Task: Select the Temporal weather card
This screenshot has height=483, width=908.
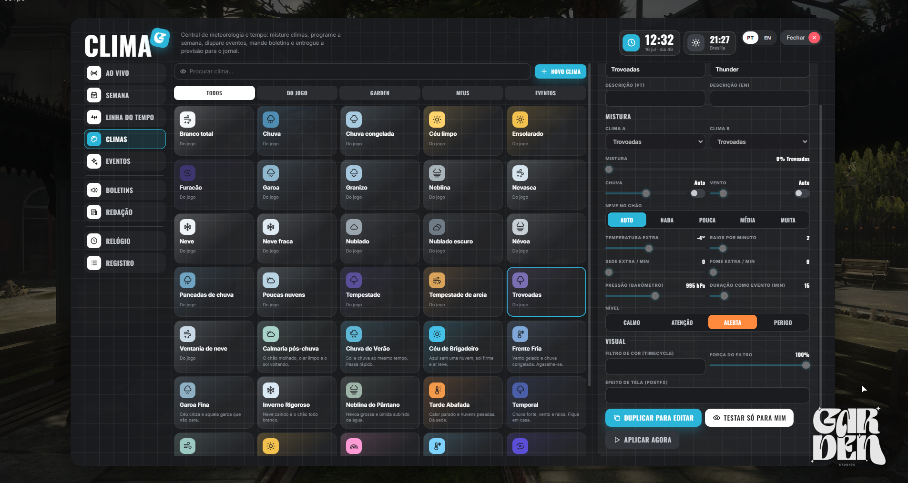Action: 546,403
